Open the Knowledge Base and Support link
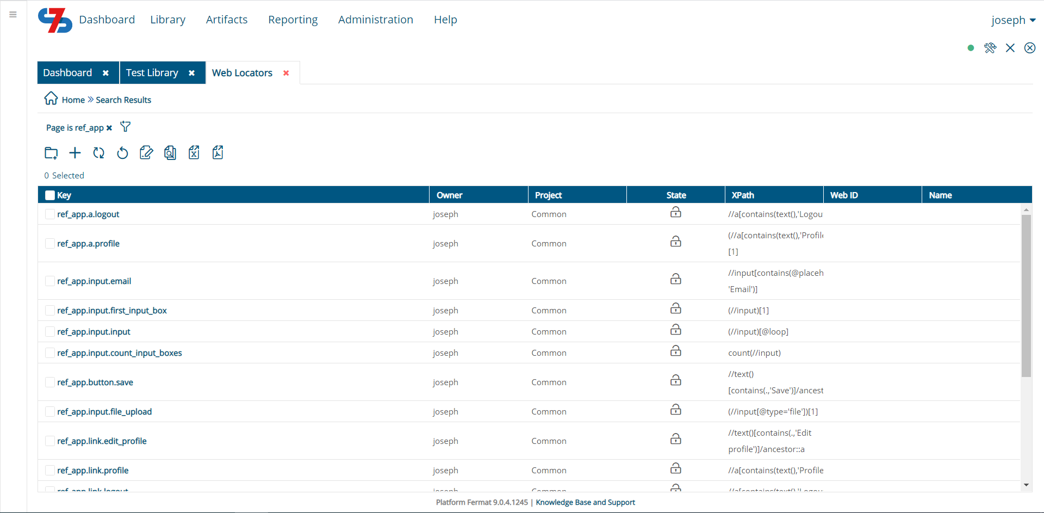This screenshot has width=1044, height=513. tap(585, 502)
